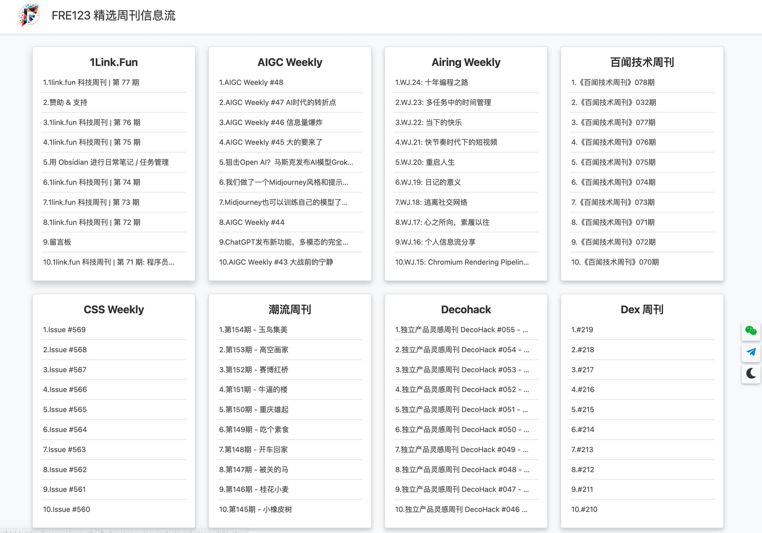Open 用 Obsidian 进行日常笔记 article
This screenshot has height=533, width=762.
pyautogui.click(x=106, y=162)
